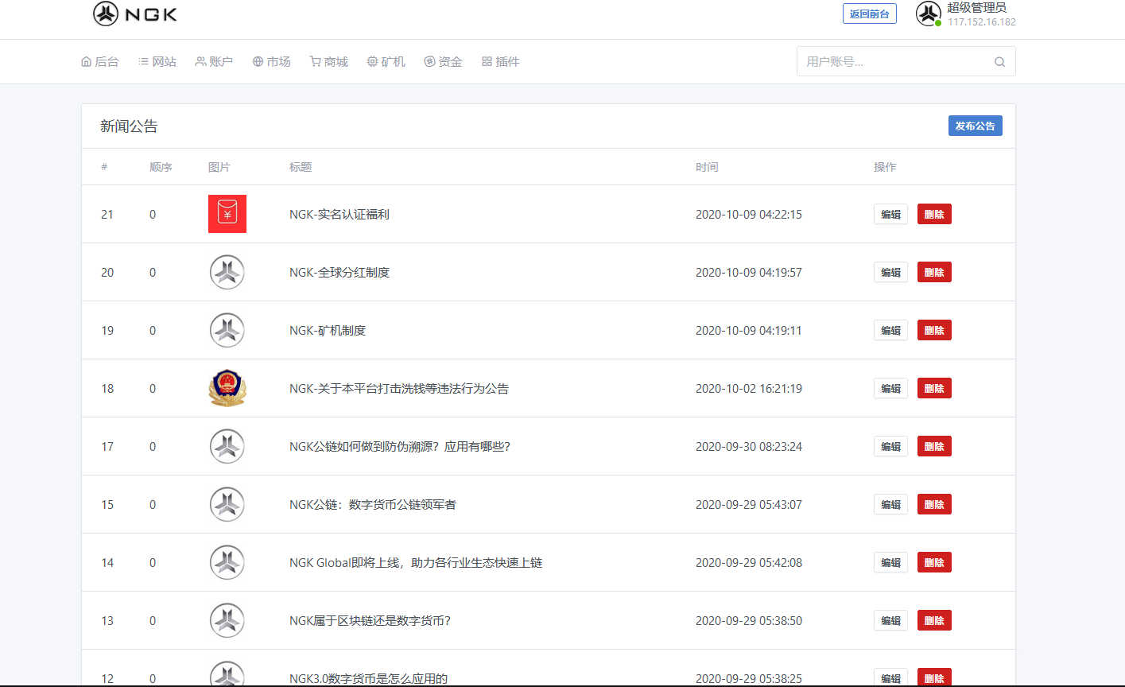The height and width of the screenshot is (687, 1125).
Task: Open the 市场 menu
Action: click(x=271, y=61)
